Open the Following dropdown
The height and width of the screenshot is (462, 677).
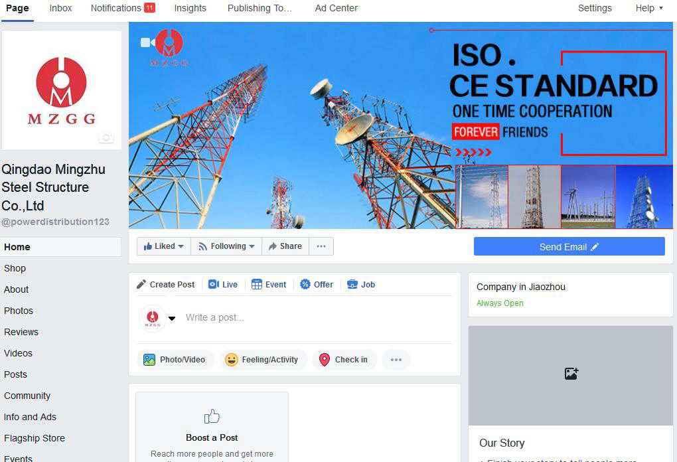[226, 246]
